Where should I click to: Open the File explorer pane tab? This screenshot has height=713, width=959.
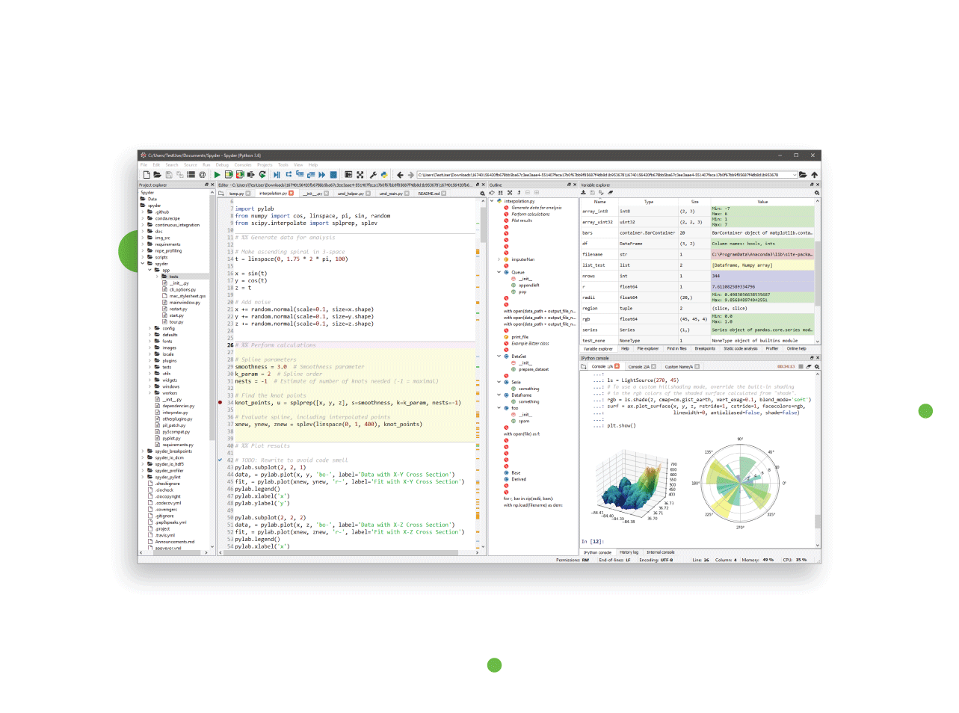[x=648, y=348]
